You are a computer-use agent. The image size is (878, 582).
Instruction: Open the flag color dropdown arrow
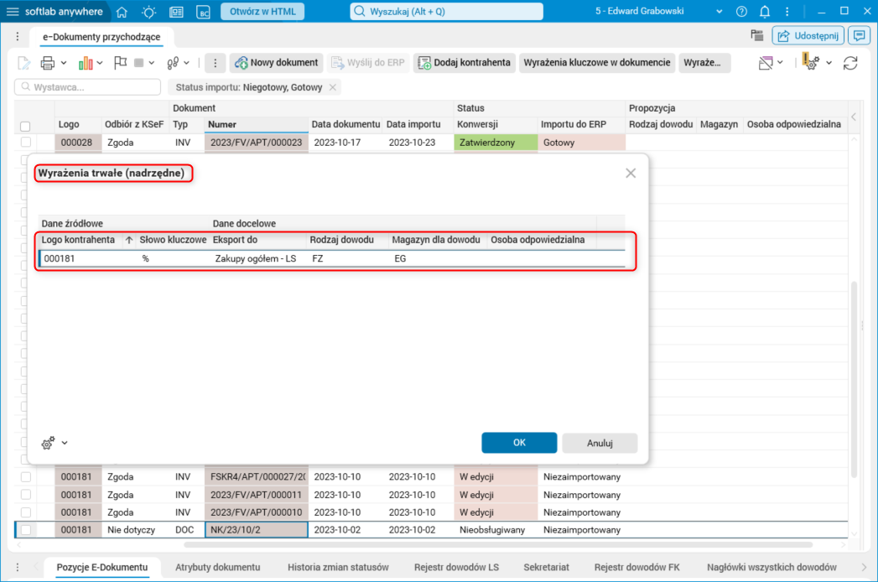151,63
